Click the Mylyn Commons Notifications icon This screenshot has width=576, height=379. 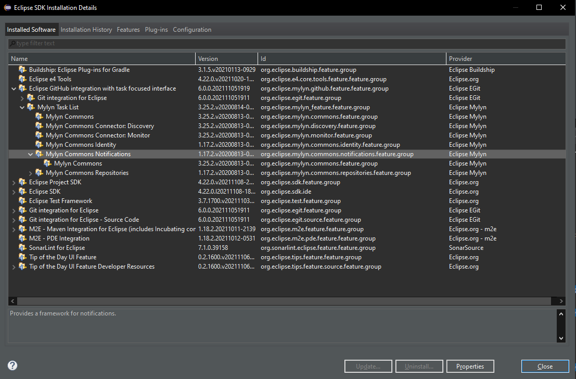coord(40,154)
